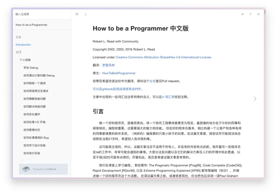The image size is (277, 194).
Task: Open the share options icon
Action: click(x=258, y=14)
